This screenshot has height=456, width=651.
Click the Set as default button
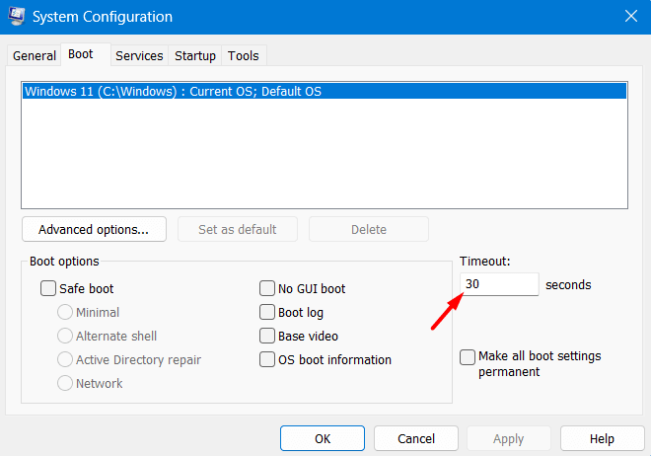238,229
